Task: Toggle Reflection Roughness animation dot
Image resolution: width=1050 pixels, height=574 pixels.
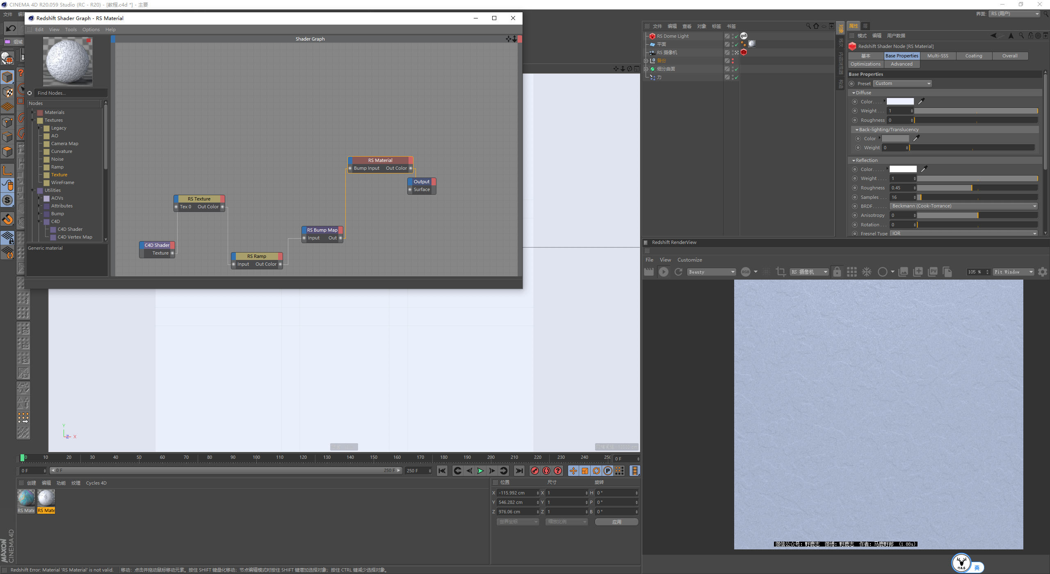Action: (x=855, y=188)
